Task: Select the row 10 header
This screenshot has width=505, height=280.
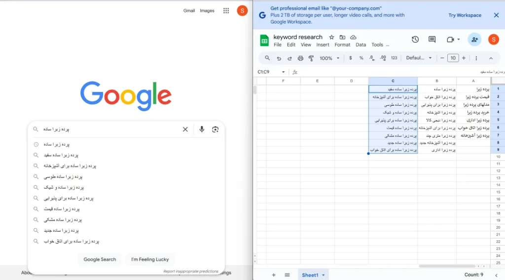Action: pos(498,157)
